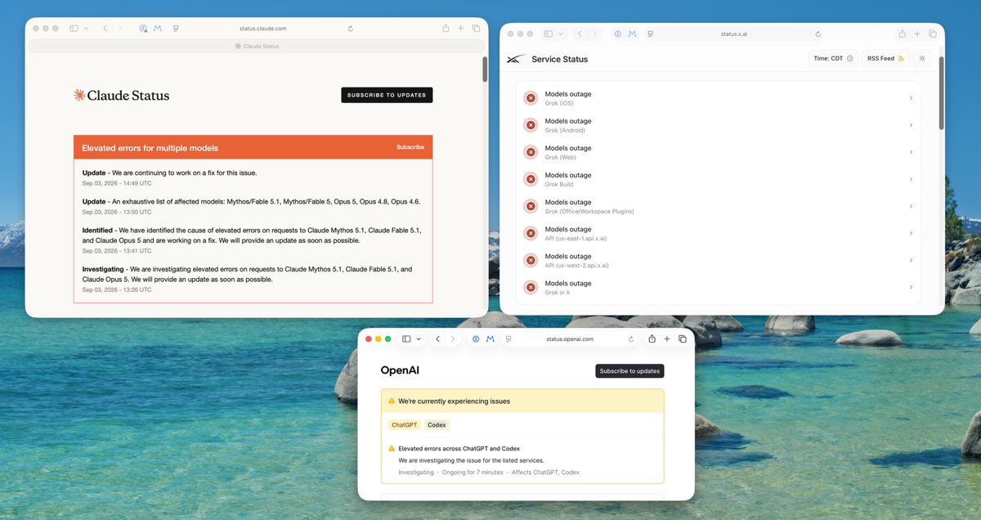Screen dimensions: 981x520
Task: Expand the Grok (Web) models outage row
Action: coord(719,152)
